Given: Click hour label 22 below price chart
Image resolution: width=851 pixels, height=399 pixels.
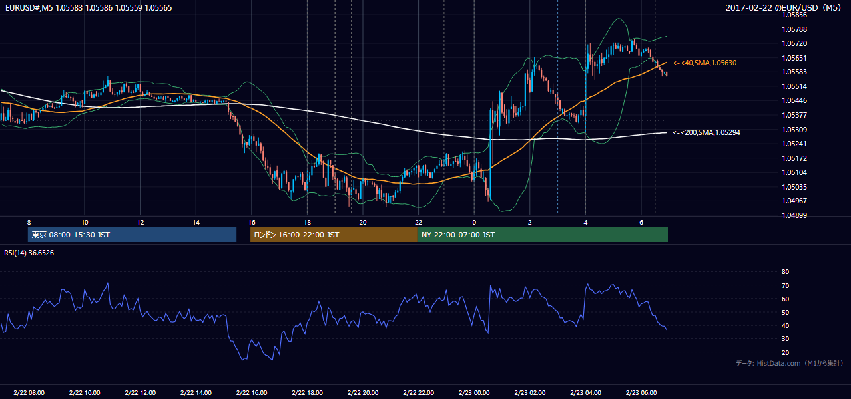Looking at the screenshot, I should tap(418, 222).
